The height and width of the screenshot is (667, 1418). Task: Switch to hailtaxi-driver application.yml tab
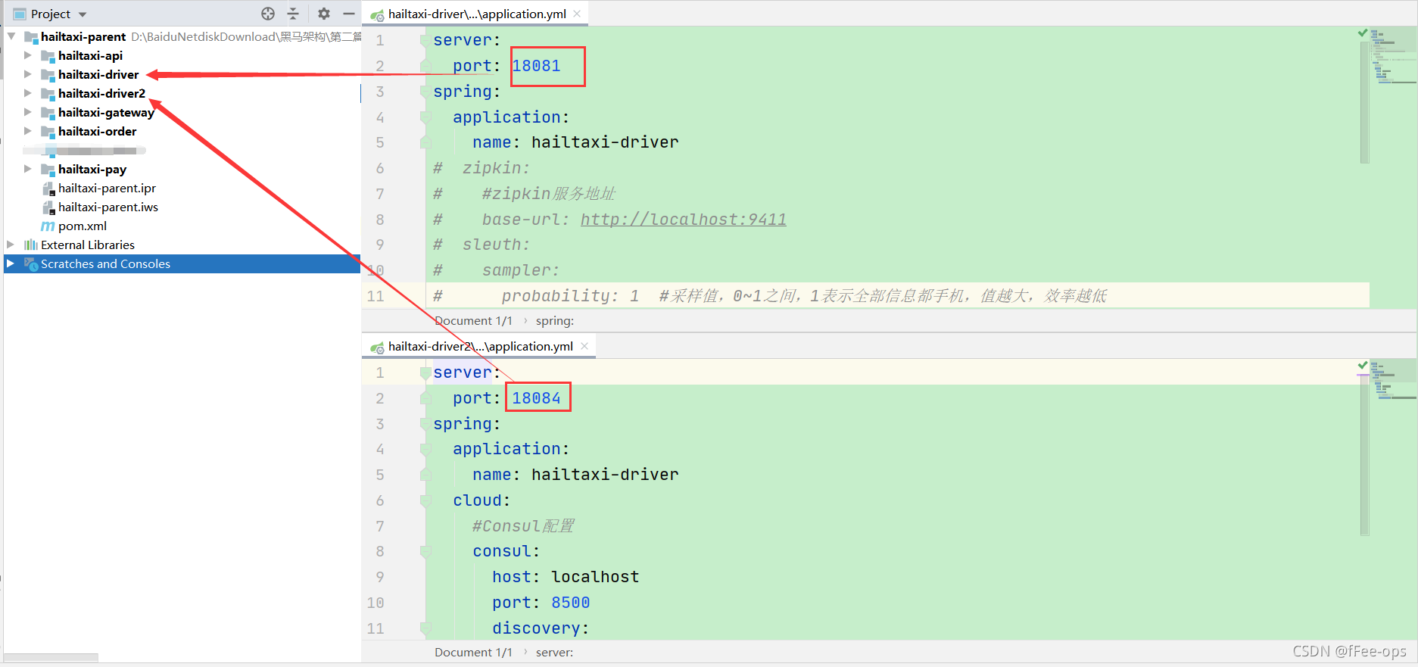477,14
